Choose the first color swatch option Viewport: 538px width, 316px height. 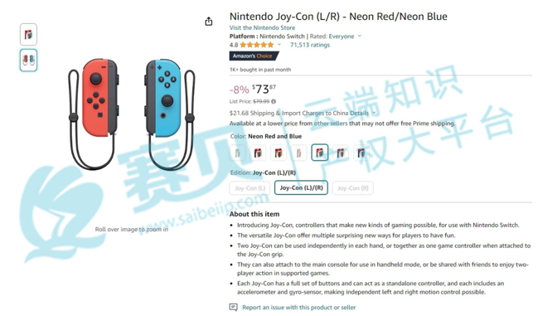pos(237,153)
